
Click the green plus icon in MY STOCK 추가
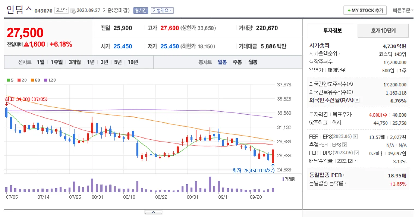(x=349, y=10)
